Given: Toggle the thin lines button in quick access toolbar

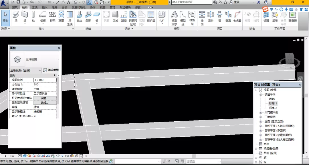Looking at the screenshot, I should coord(89,2).
